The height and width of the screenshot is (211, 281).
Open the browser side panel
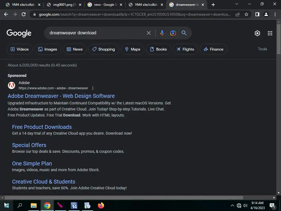click(257, 14)
